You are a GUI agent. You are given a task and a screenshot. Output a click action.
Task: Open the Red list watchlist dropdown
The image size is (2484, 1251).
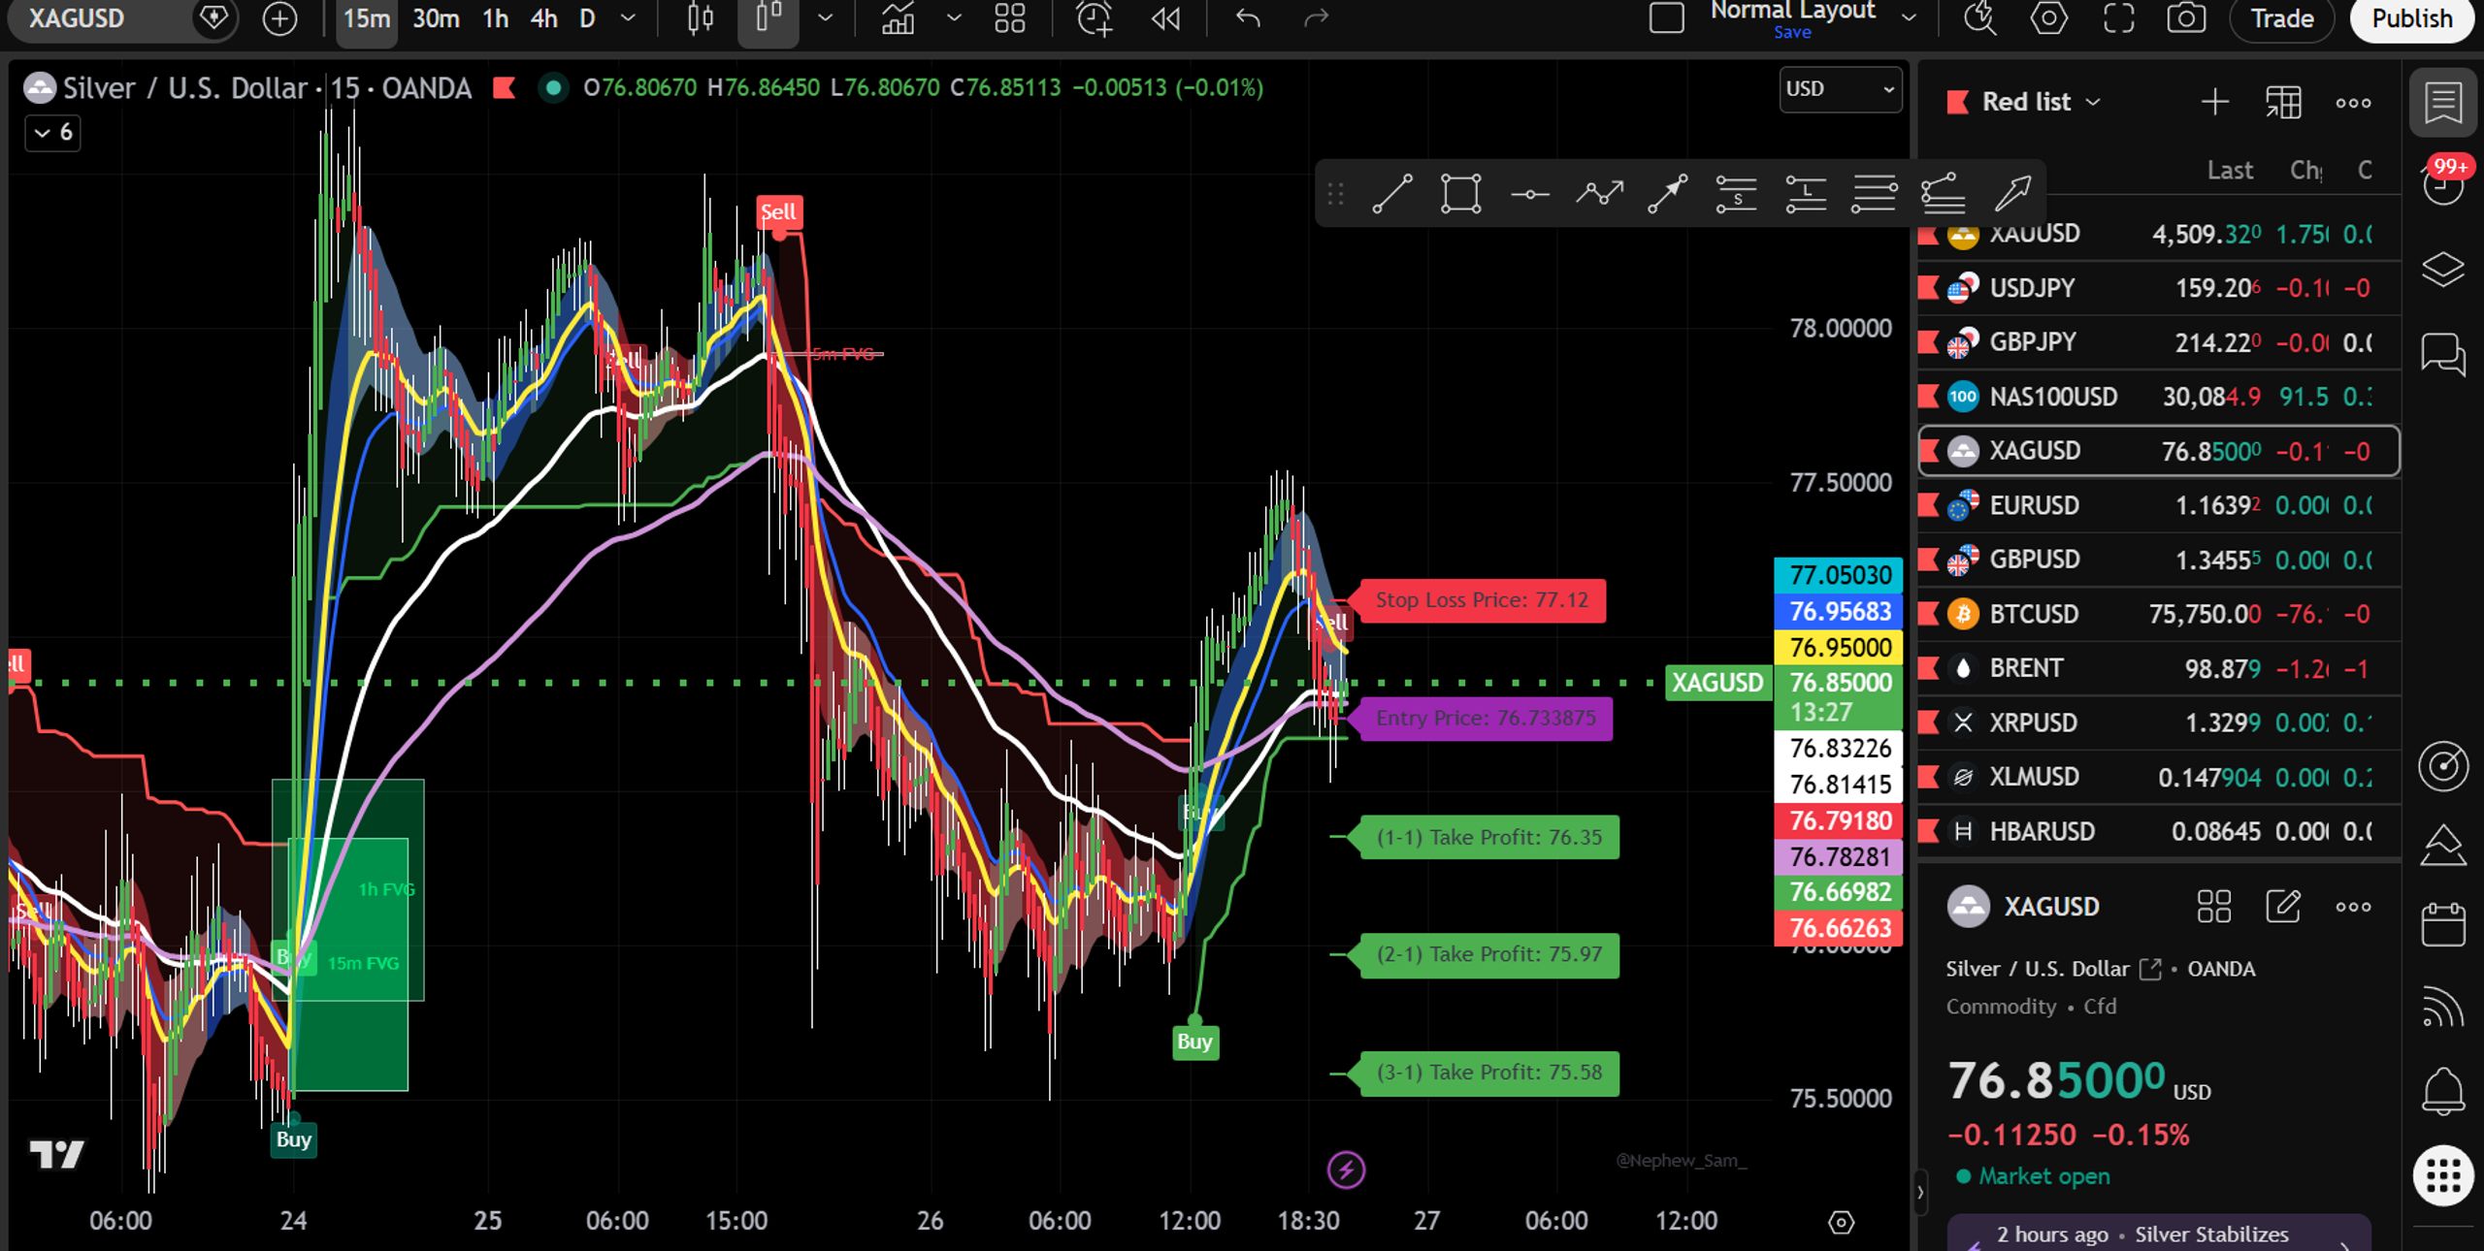click(x=2041, y=102)
